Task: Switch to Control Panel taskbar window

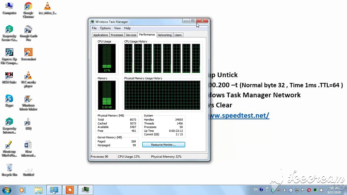Action: [x=54, y=190]
